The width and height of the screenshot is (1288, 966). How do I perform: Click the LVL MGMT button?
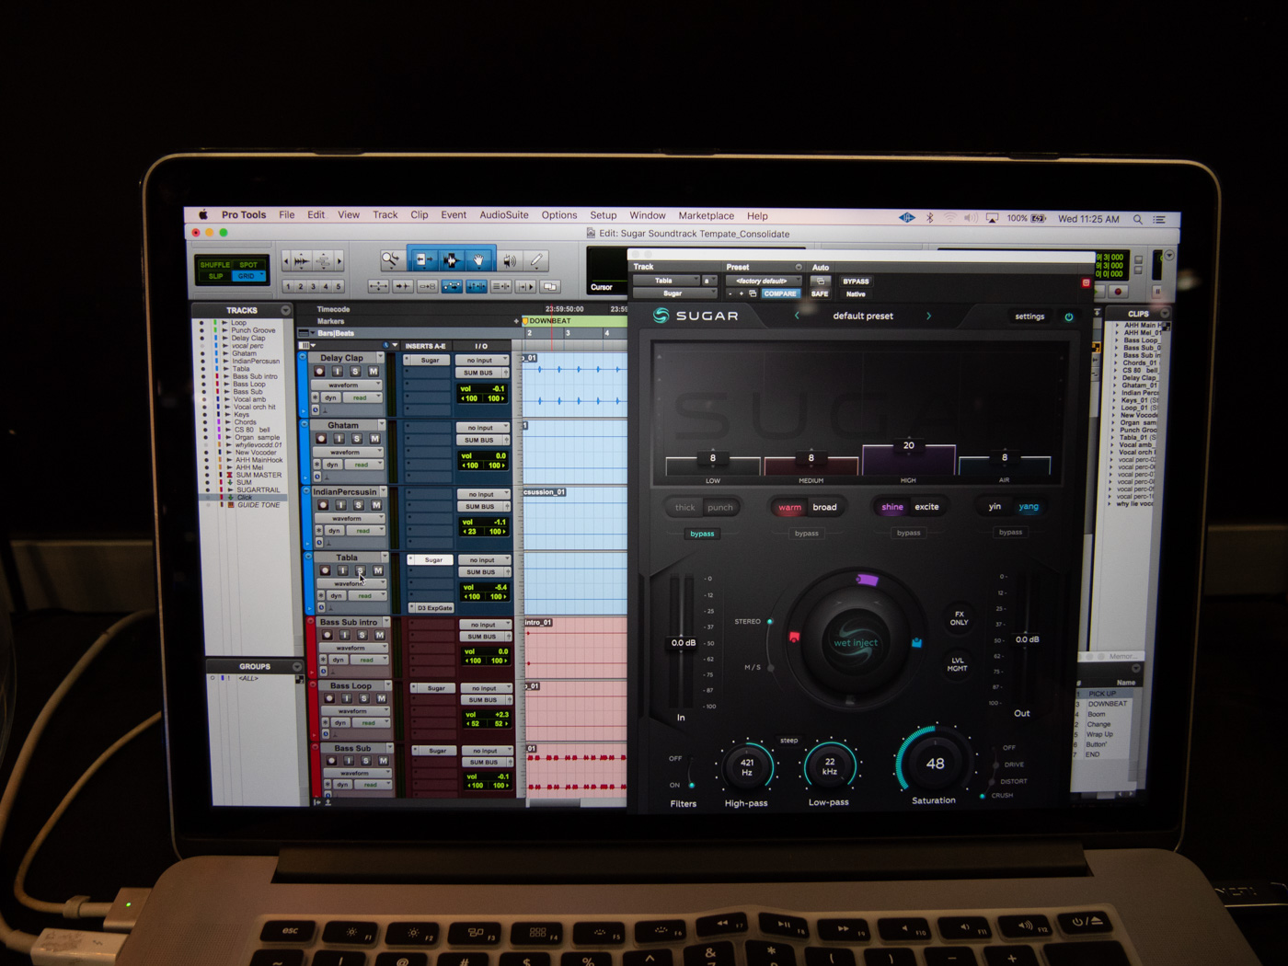957,664
